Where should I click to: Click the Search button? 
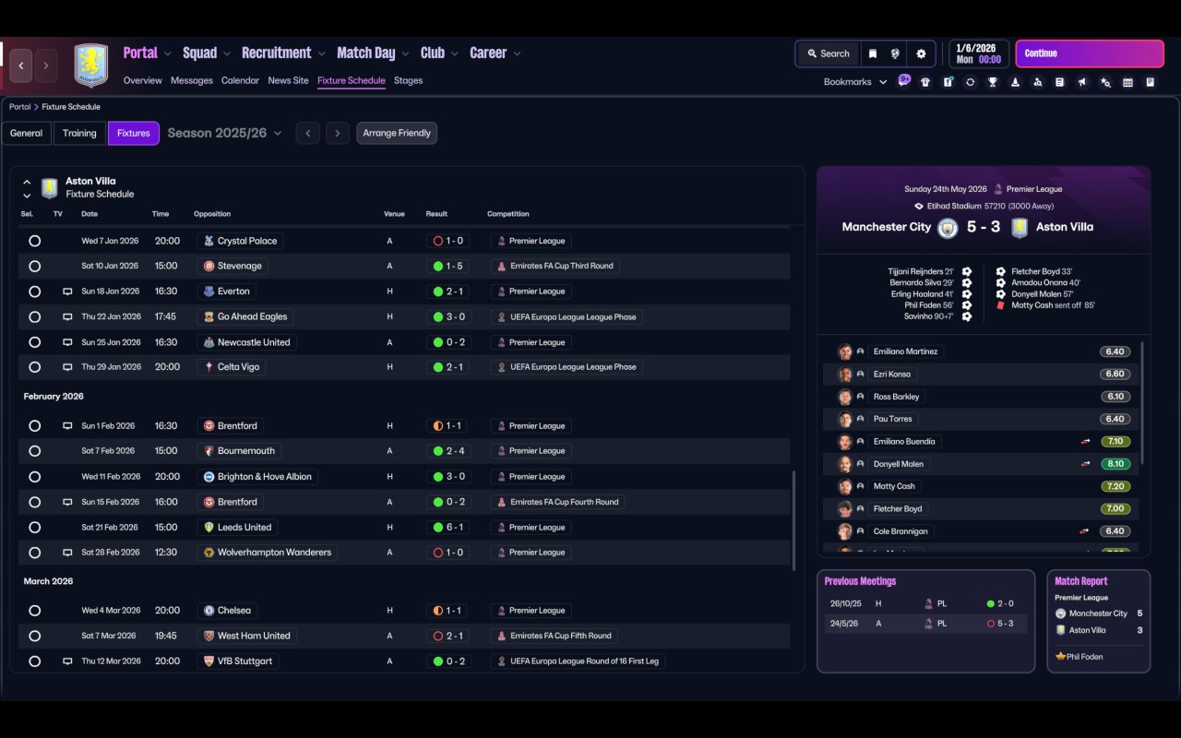coord(828,54)
